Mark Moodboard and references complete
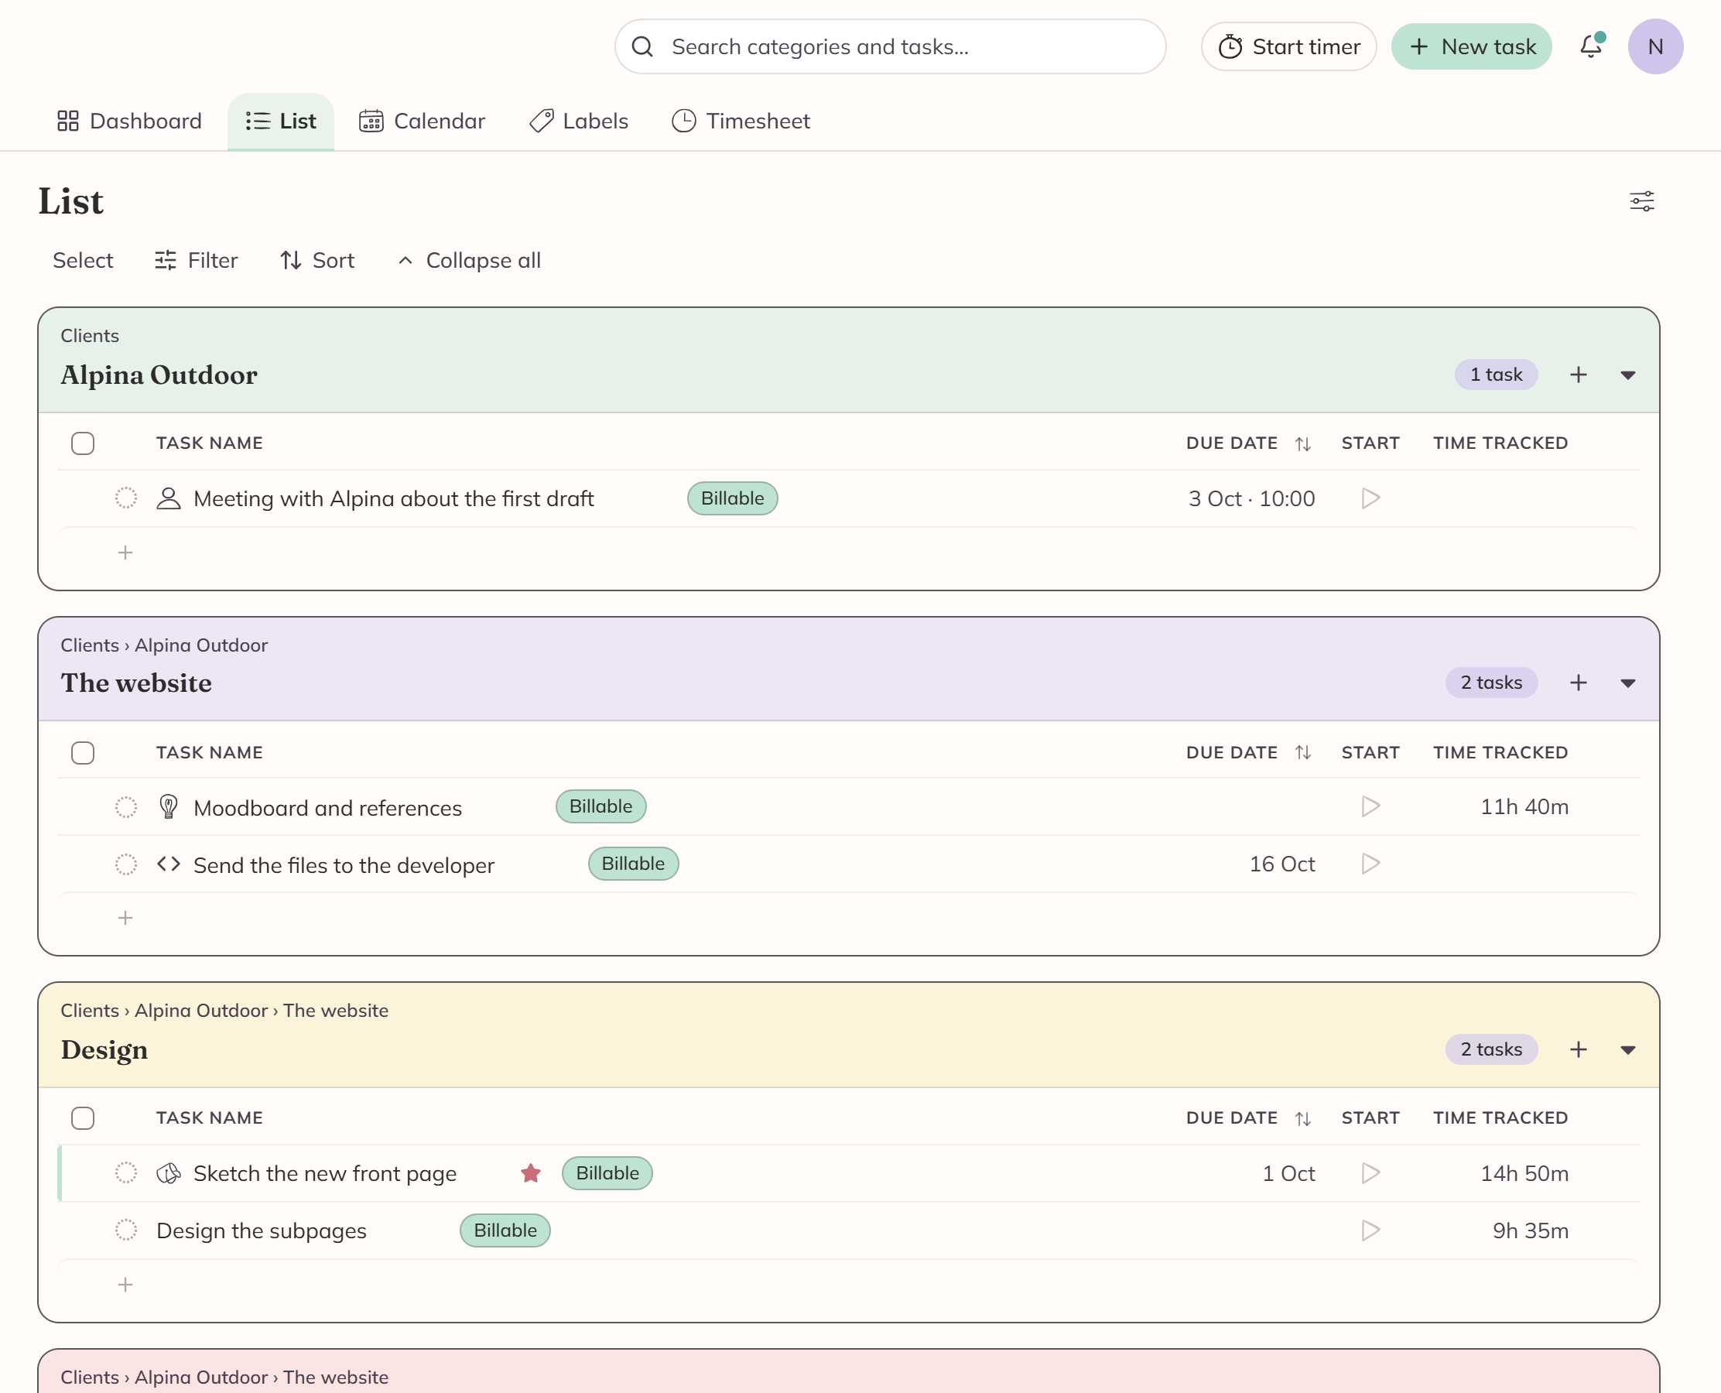The image size is (1721, 1393). [x=126, y=806]
